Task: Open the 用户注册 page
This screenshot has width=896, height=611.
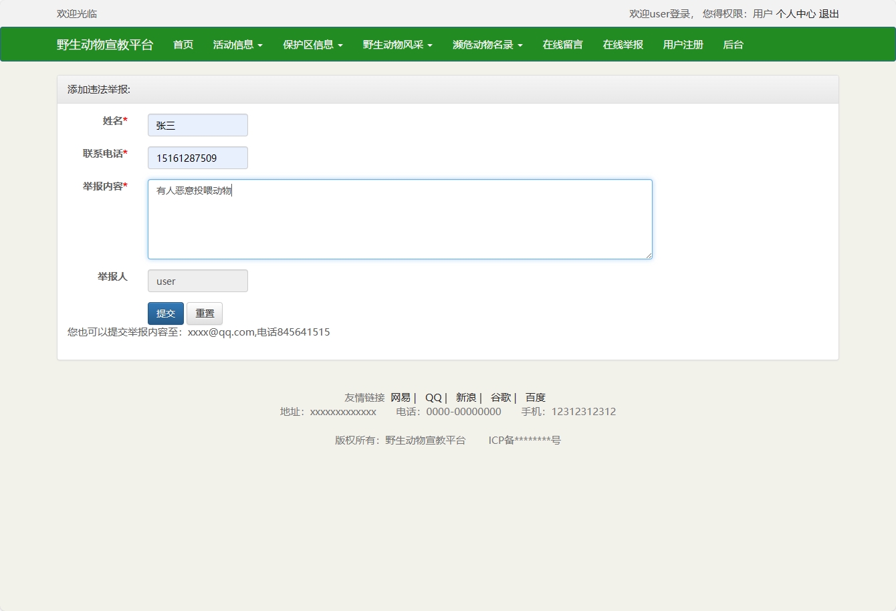Action: click(682, 44)
